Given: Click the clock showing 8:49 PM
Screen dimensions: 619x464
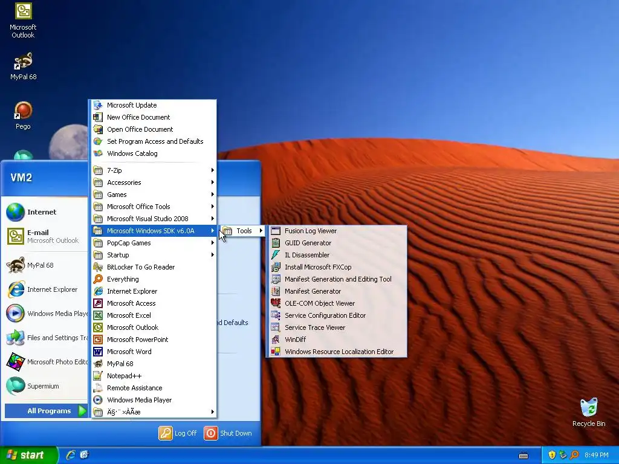Looking at the screenshot, I should pyautogui.click(x=597, y=455).
